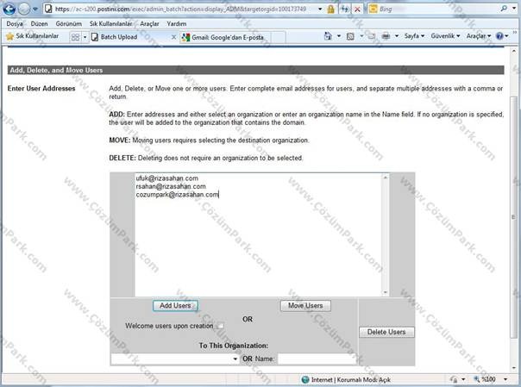521x387 pixels.
Task: Click the printer icon in command bar
Action: click(386, 36)
